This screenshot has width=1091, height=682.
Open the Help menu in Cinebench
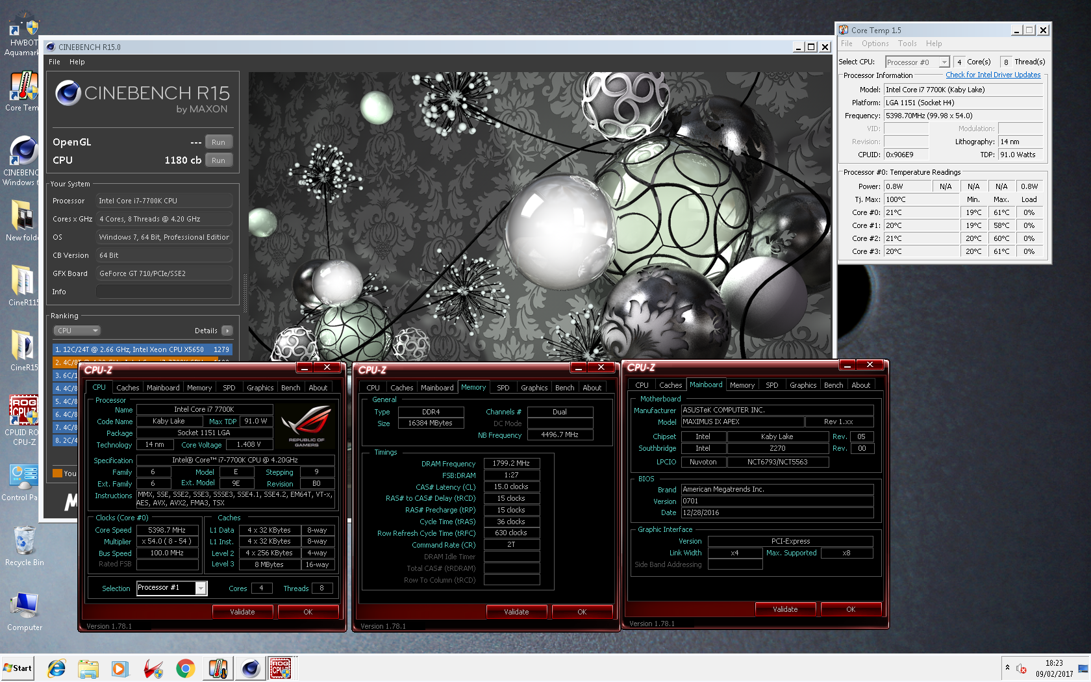77,62
